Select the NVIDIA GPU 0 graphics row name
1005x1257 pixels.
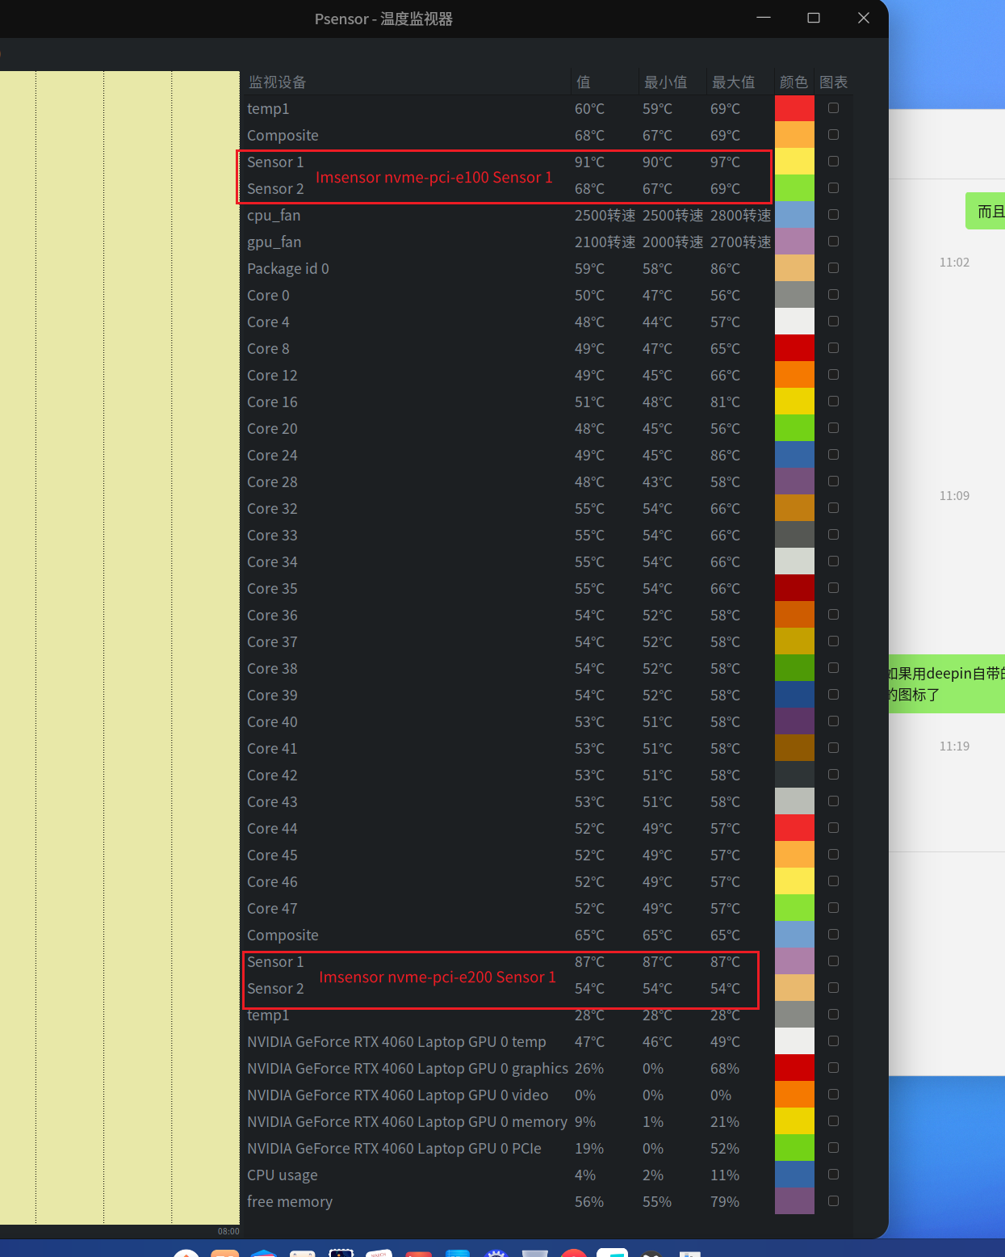coord(408,1069)
